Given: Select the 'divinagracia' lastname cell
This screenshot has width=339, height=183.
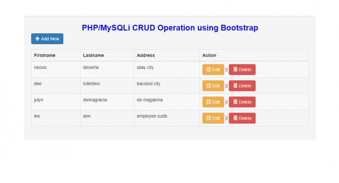Looking at the screenshot, I should click(x=107, y=102).
